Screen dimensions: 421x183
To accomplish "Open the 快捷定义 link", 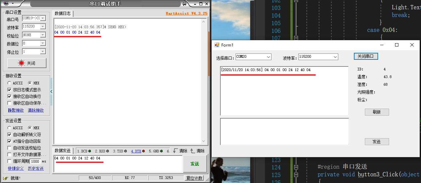I will click(16, 168).
